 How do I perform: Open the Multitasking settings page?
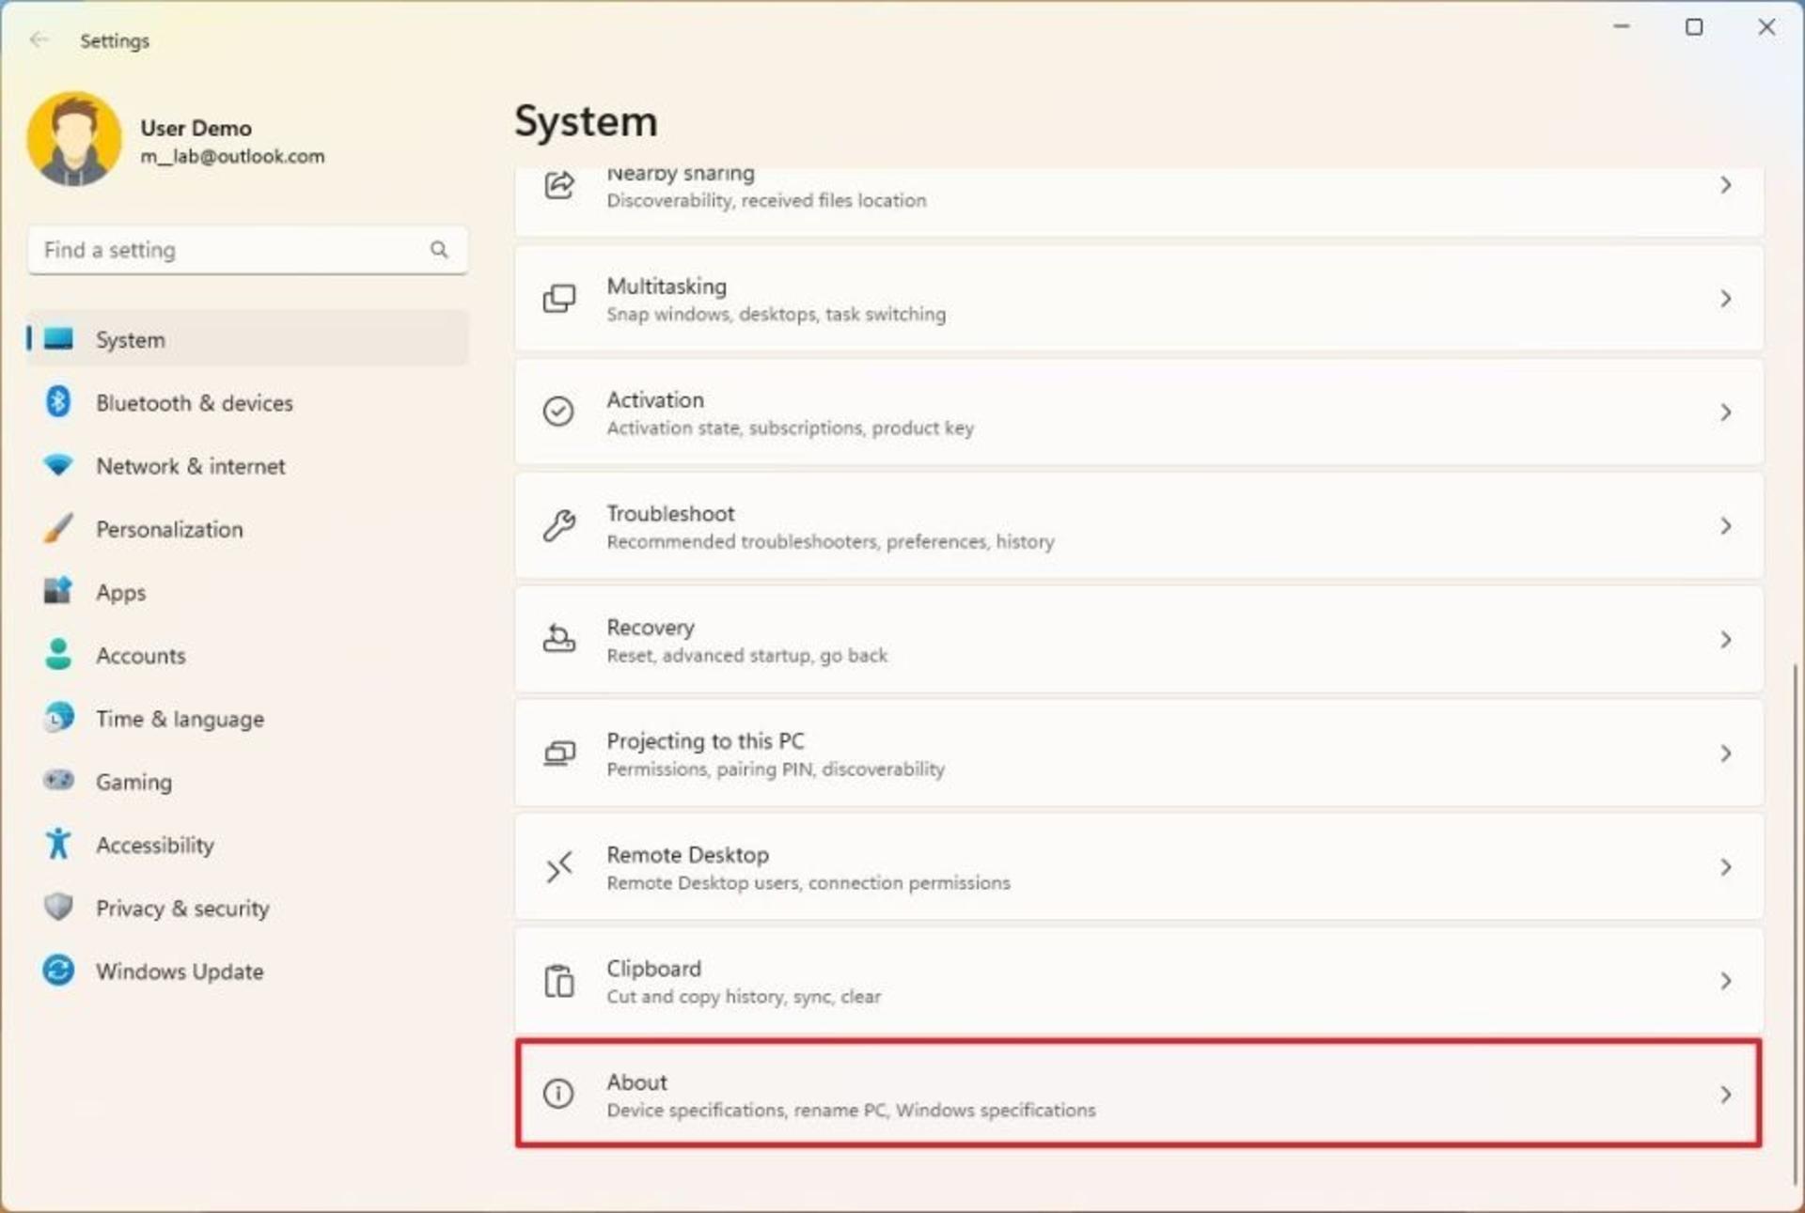coord(1138,299)
